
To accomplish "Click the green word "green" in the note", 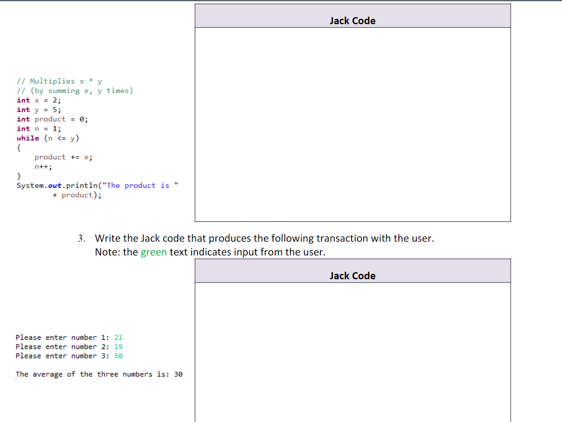I will coord(154,252).
